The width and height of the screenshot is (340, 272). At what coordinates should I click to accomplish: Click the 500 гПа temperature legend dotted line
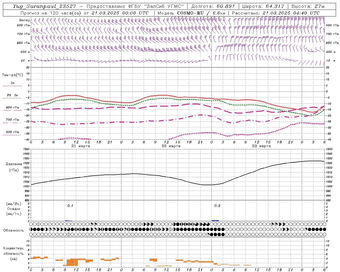(12, 135)
